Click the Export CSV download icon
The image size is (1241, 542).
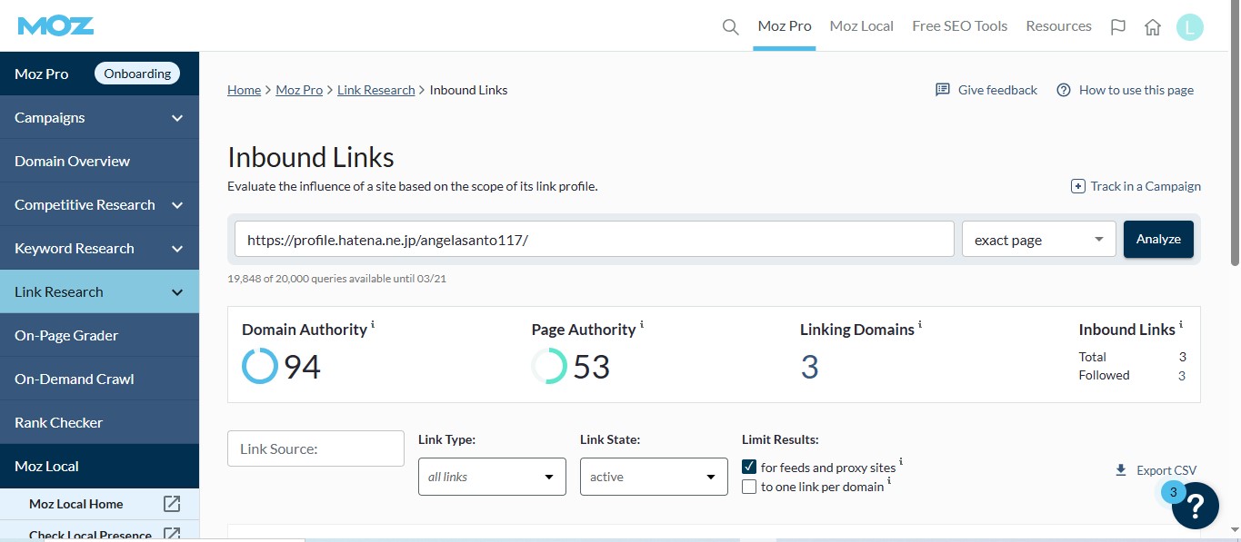(1120, 470)
